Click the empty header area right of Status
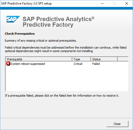 tap(123, 59)
